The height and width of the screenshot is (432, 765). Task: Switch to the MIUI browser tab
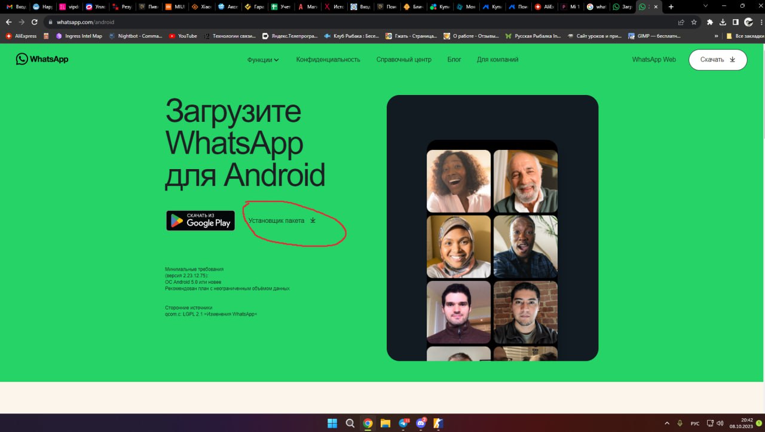(x=175, y=7)
